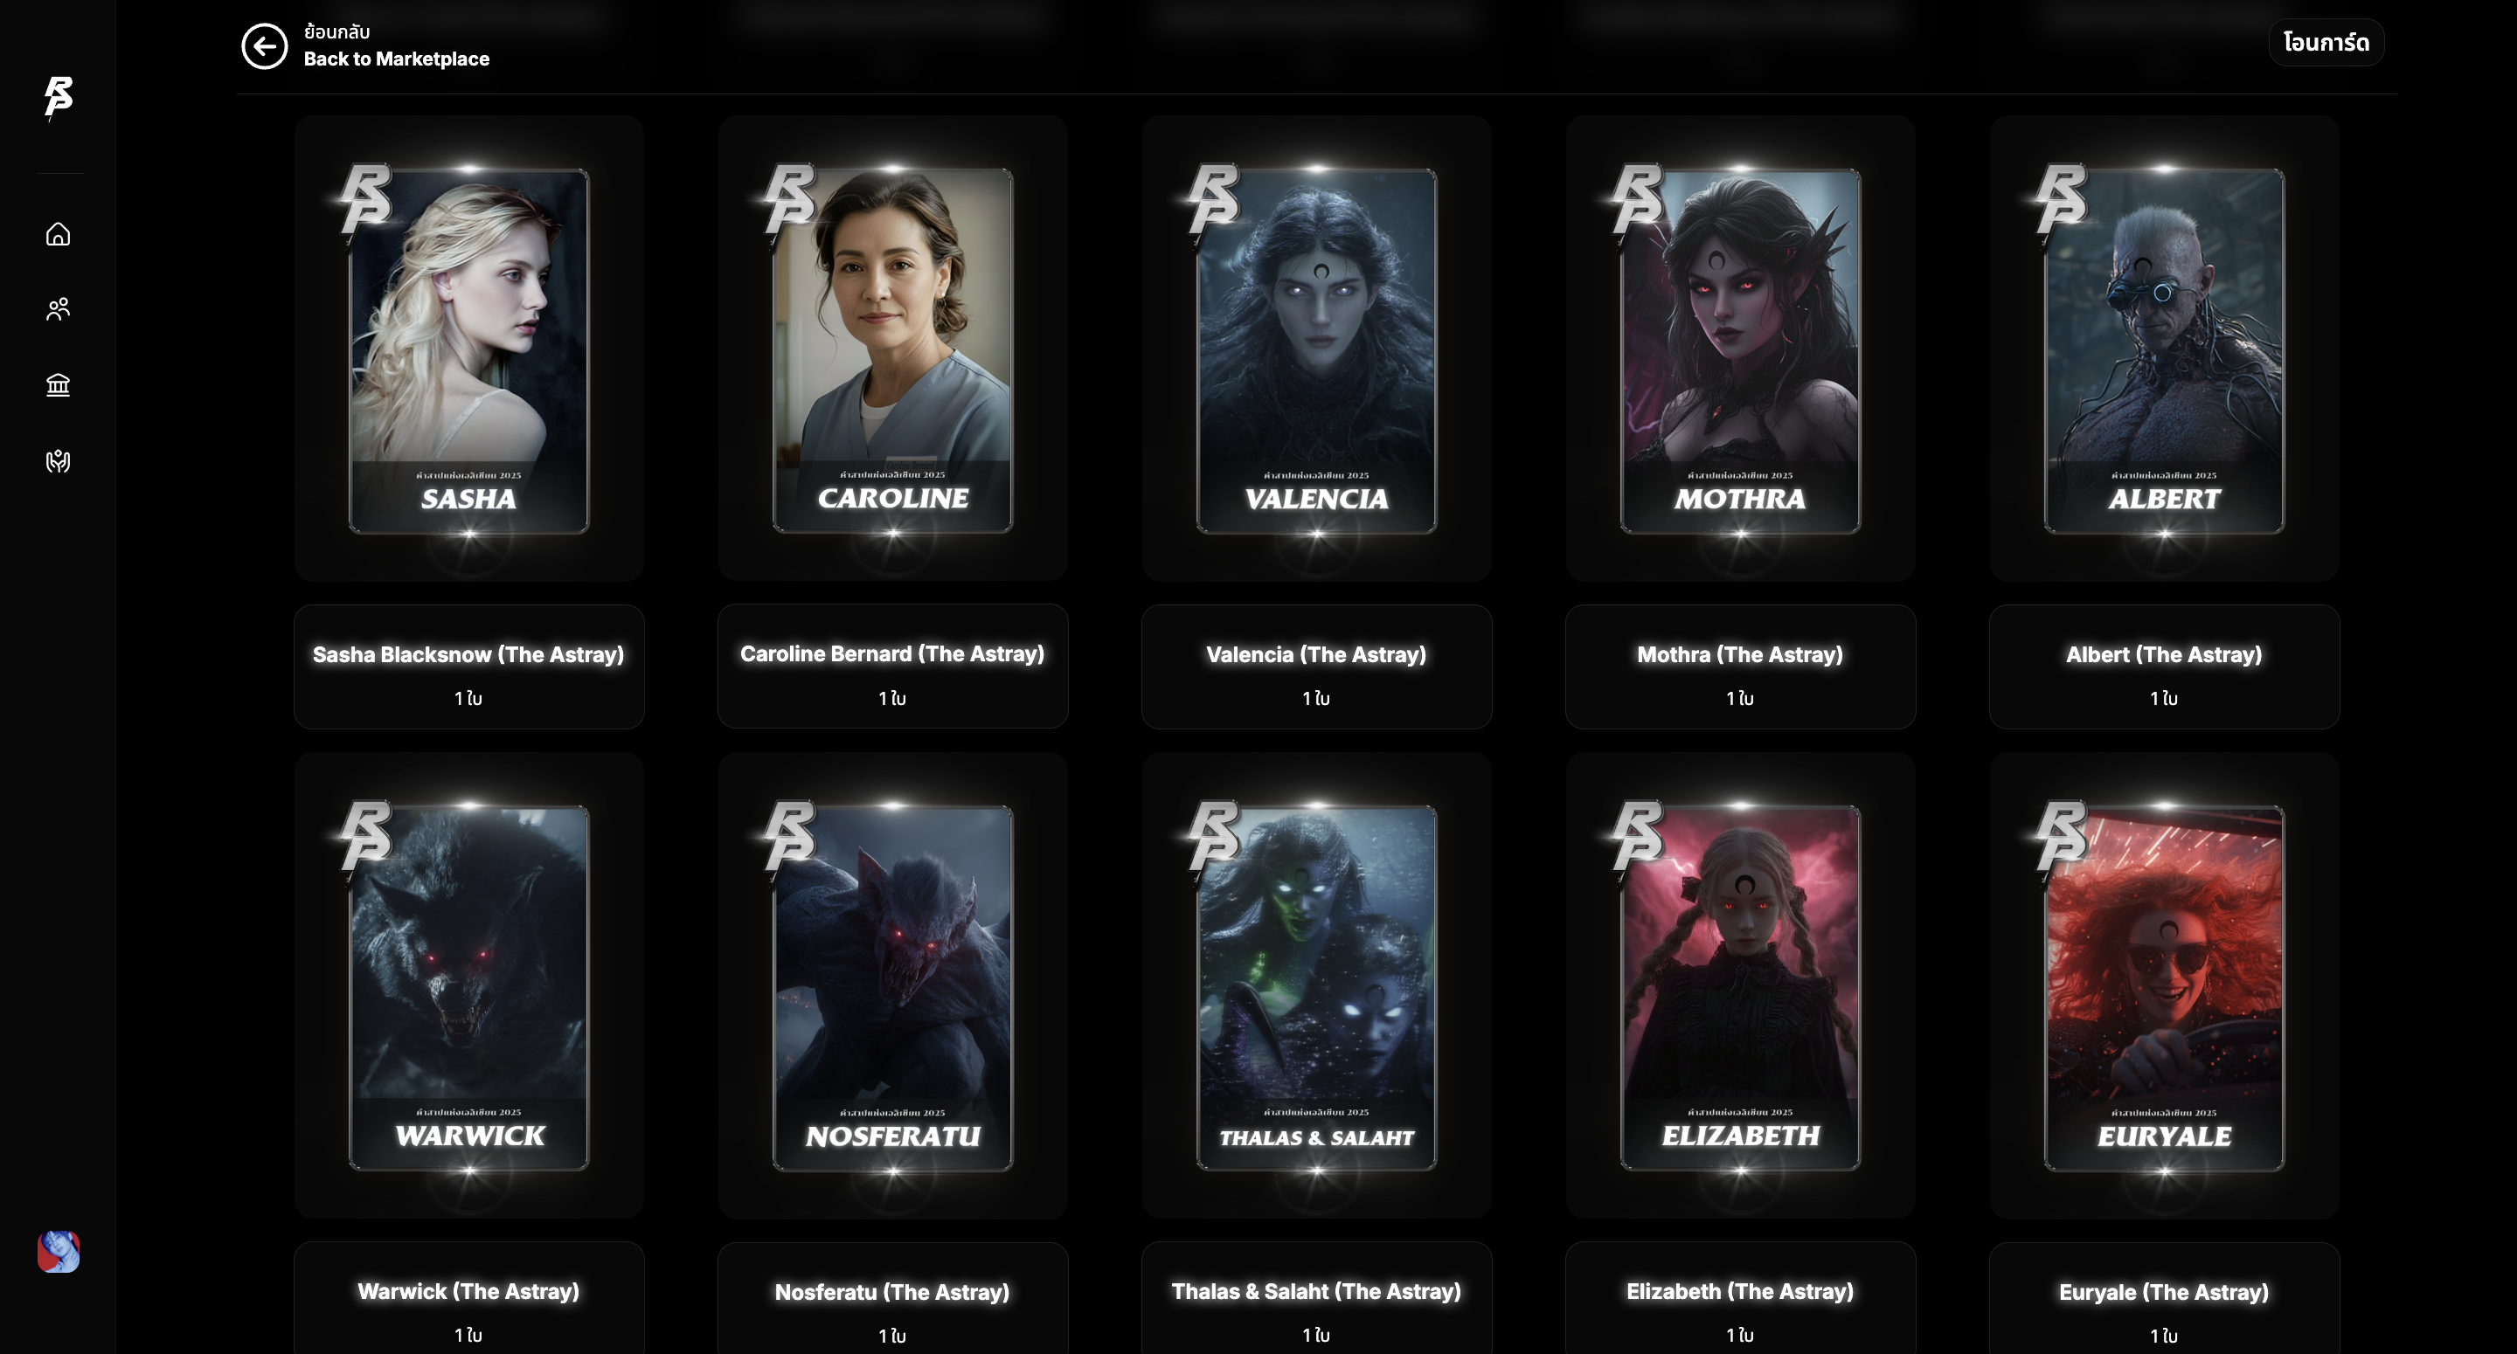Open the community people icon in sidebar

59,310
